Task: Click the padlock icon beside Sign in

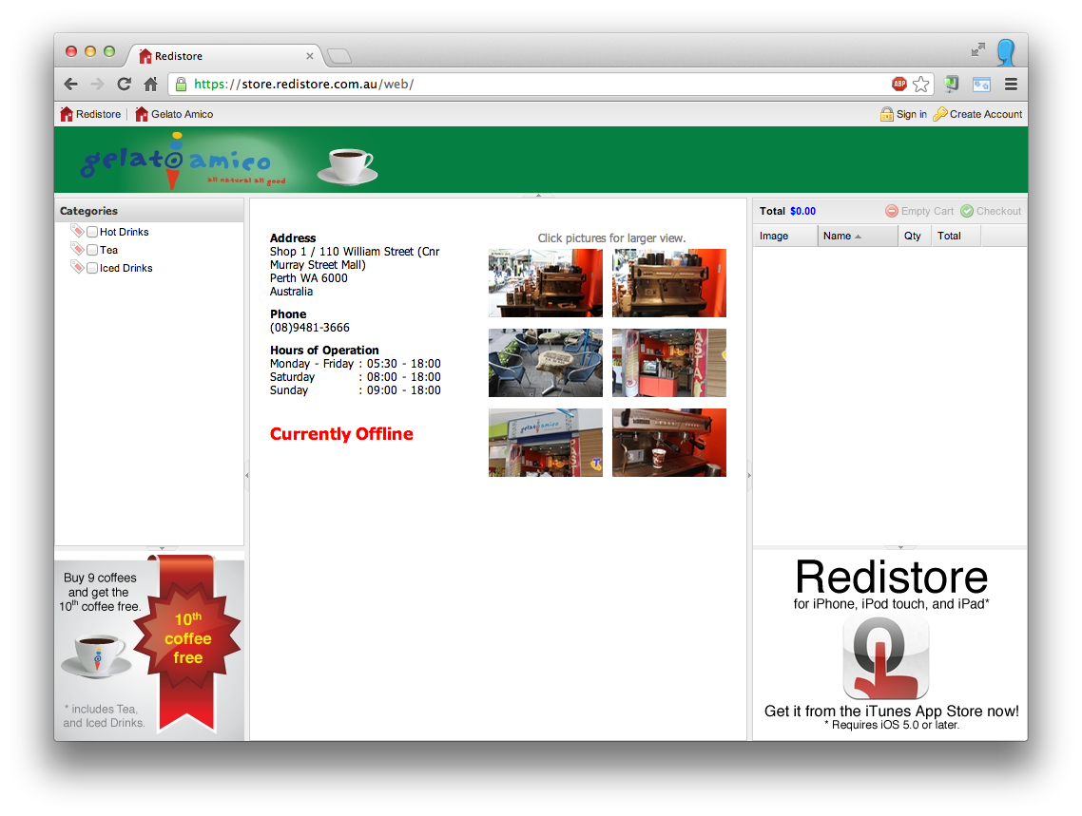Action: (887, 114)
